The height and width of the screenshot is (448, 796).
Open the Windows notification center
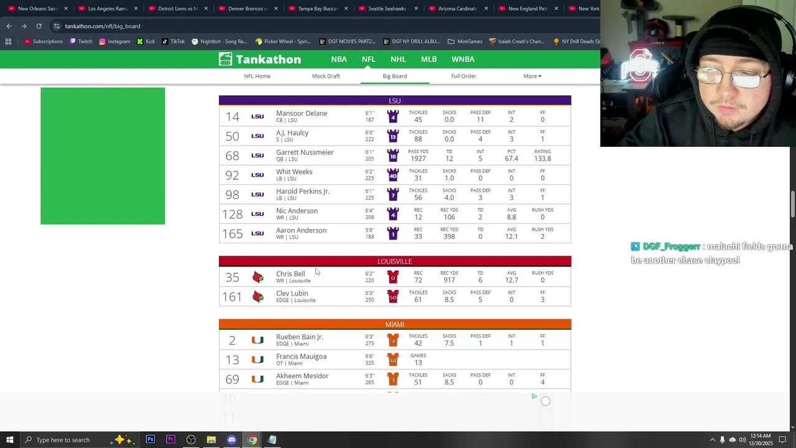[x=782, y=440]
